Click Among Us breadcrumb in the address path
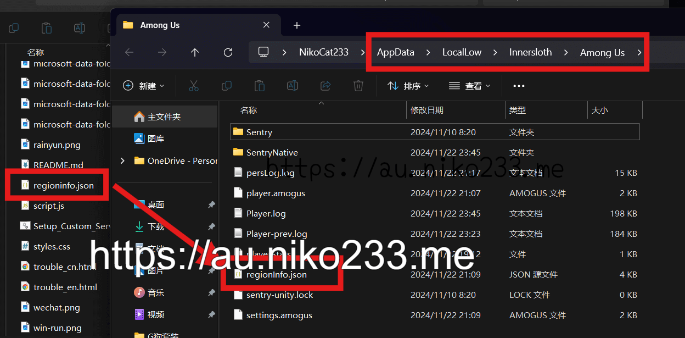The image size is (685, 338). 602,53
